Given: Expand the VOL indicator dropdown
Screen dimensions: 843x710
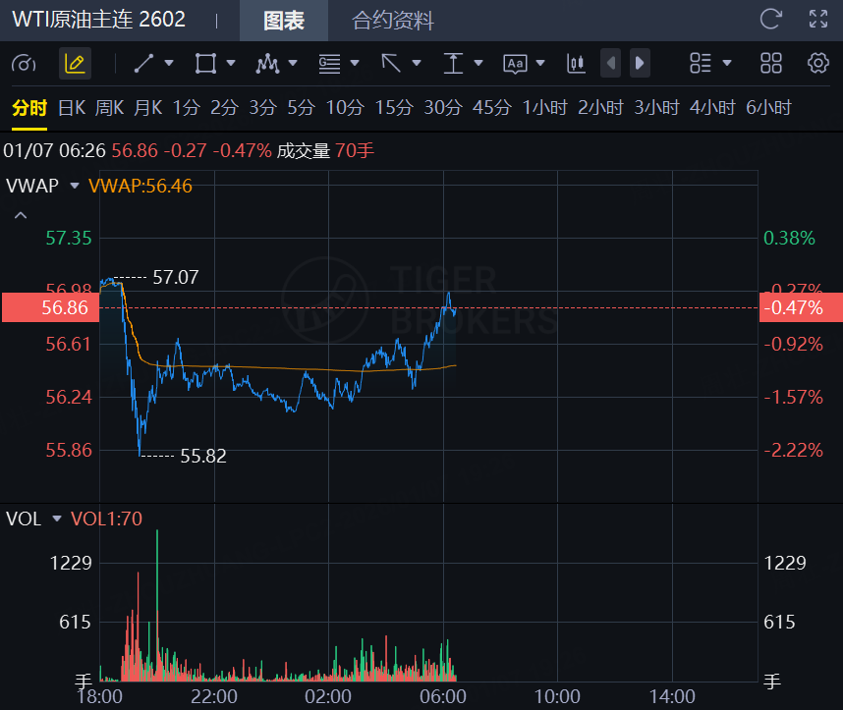Looking at the screenshot, I should [57, 519].
